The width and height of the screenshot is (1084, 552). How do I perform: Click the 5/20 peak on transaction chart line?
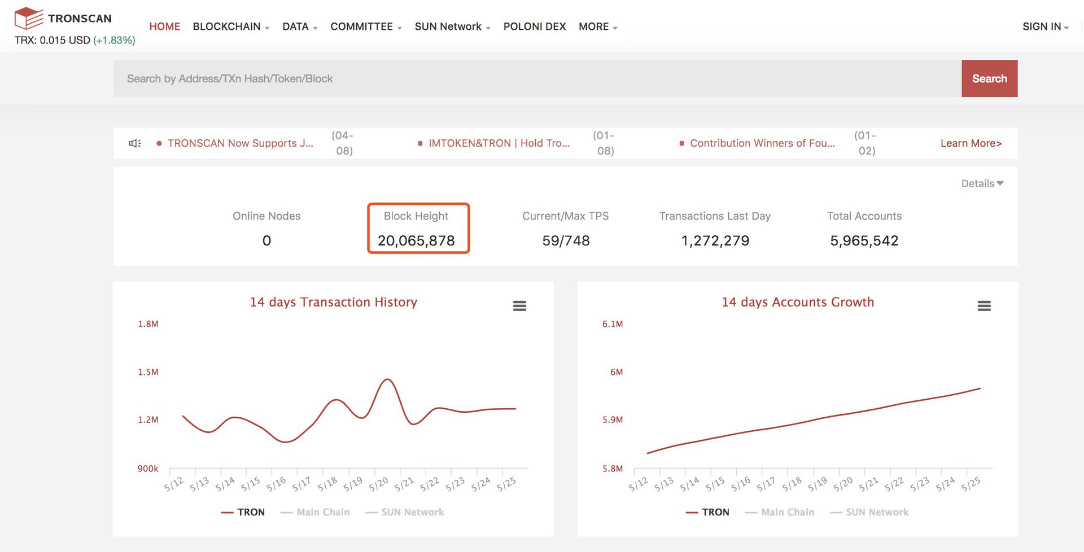point(387,379)
